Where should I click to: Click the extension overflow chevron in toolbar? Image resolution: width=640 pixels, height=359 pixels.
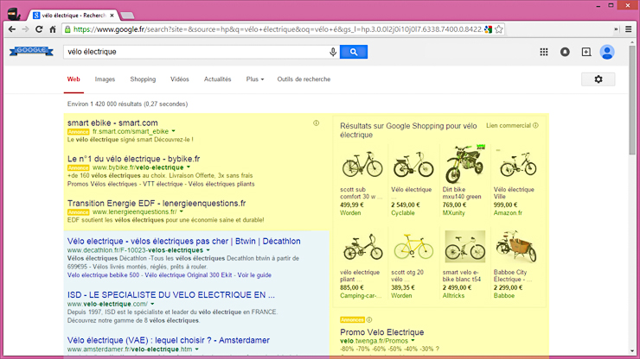[x=616, y=29]
